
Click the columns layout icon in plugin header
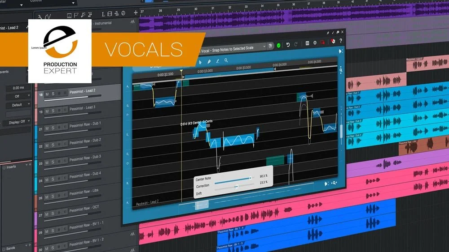(307, 43)
